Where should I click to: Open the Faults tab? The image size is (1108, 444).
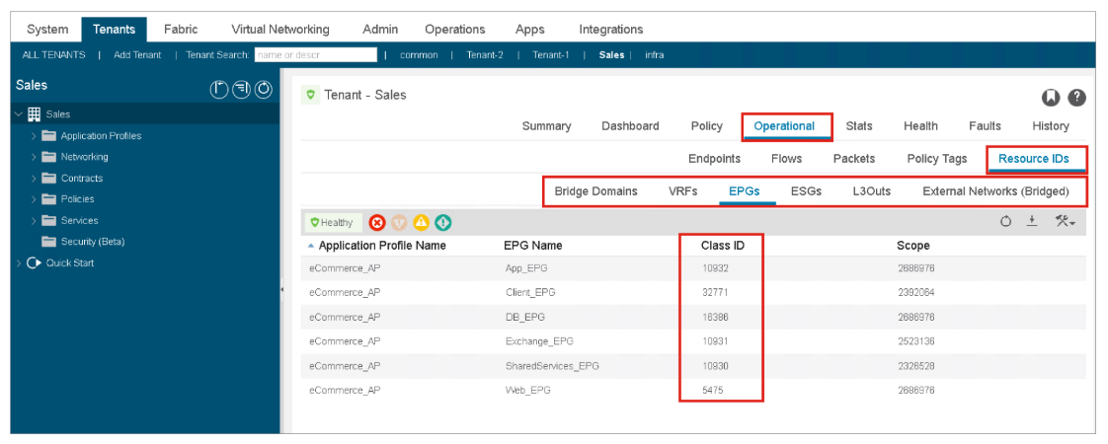coord(985,125)
